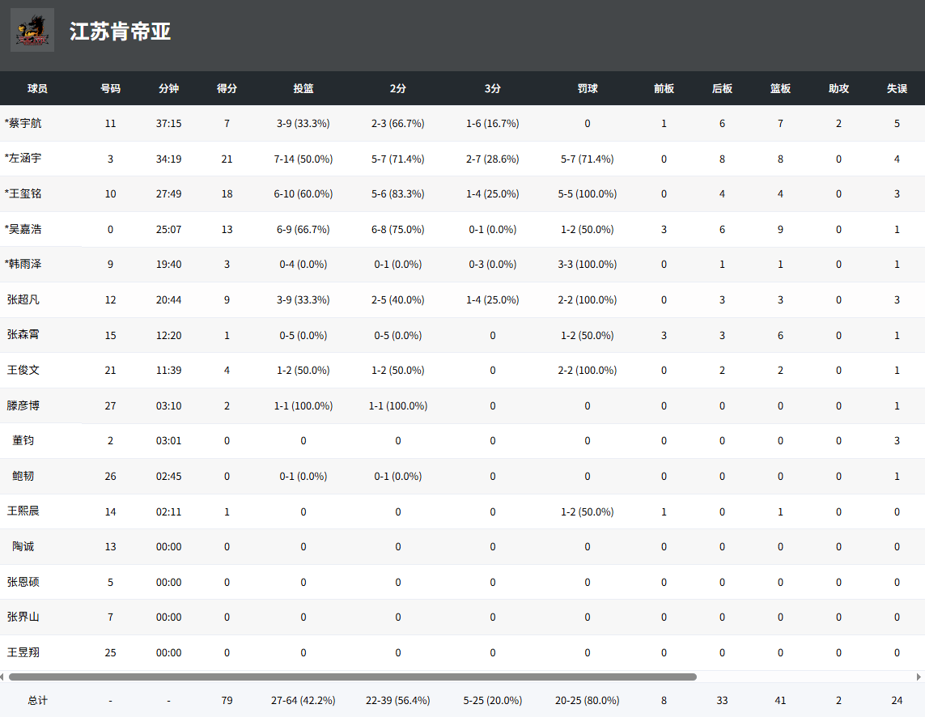Image resolution: width=925 pixels, height=717 pixels.
Task: Click the 分钟 column header
Action: click(x=168, y=88)
